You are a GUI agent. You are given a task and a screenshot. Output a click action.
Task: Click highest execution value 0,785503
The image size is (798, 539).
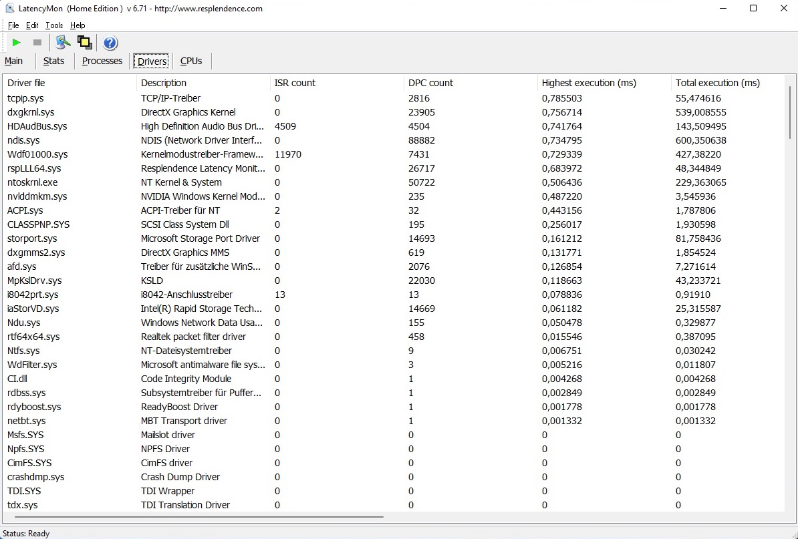562,98
